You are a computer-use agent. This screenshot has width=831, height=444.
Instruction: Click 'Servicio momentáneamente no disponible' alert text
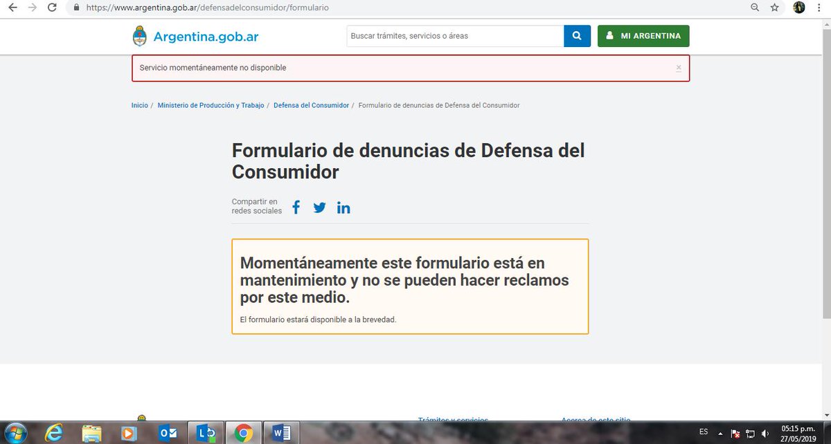pos(213,68)
